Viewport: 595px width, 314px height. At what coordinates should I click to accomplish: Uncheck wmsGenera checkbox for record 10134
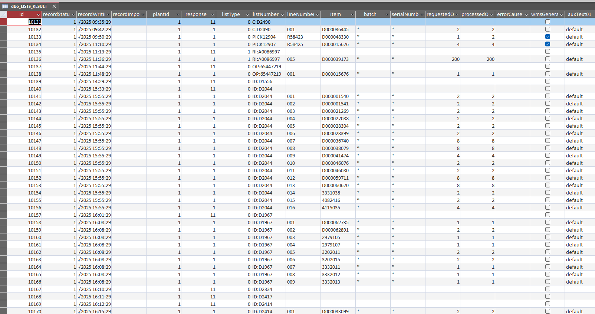pyautogui.click(x=548, y=44)
